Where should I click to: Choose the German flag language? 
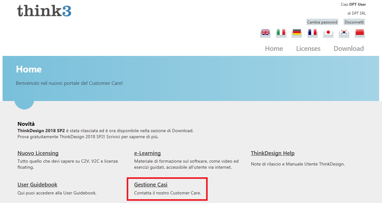[297, 32]
